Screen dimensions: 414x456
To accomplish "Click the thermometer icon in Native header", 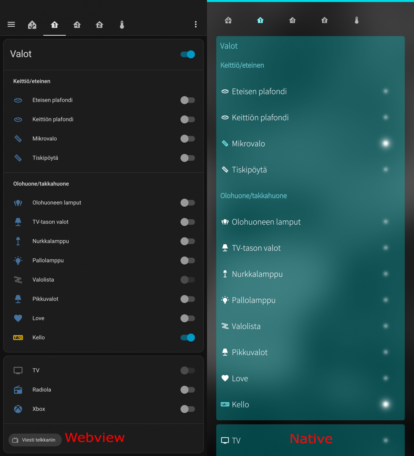I will point(356,20).
